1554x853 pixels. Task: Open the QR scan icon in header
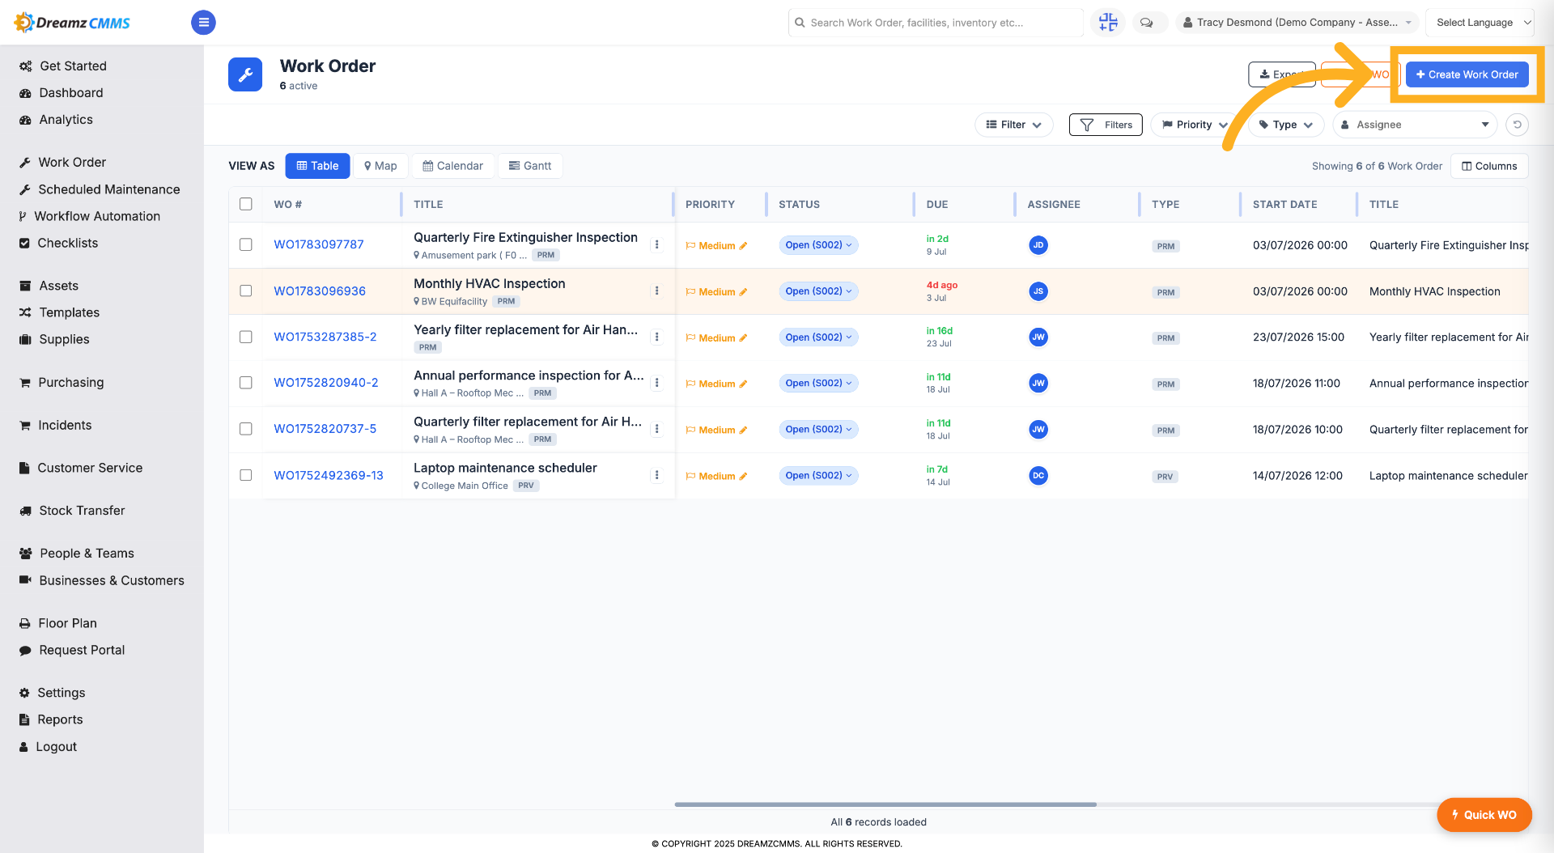1108,23
